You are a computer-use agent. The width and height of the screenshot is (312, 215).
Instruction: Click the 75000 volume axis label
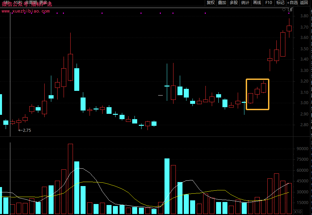coord(302,159)
